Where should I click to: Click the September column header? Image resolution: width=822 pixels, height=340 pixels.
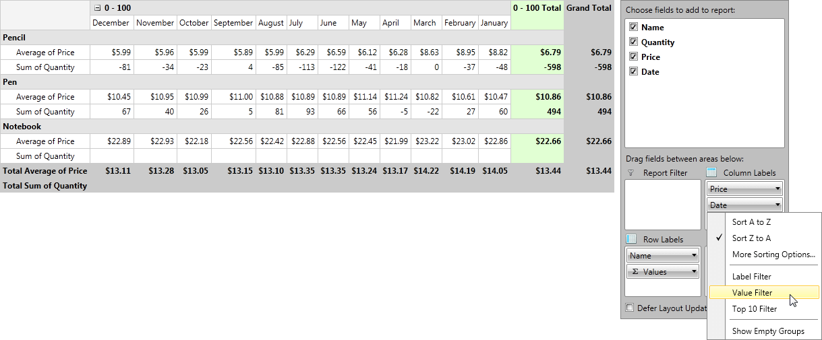click(x=233, y=23)
